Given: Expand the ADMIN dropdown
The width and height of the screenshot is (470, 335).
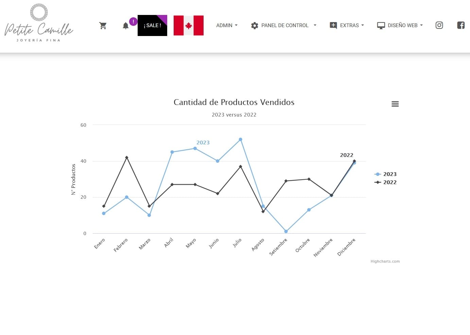Looking at the screenshot, I should [227, 25].
